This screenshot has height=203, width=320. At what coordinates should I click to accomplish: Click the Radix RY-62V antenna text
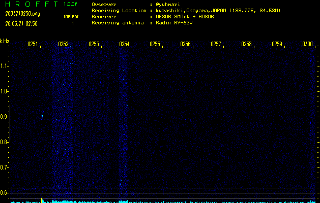[x=174, y=23]
